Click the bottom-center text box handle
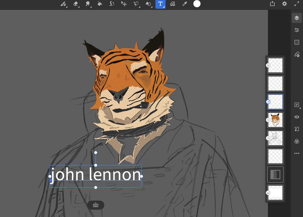This screenshot has height=217, width=303. coord(96,187)
